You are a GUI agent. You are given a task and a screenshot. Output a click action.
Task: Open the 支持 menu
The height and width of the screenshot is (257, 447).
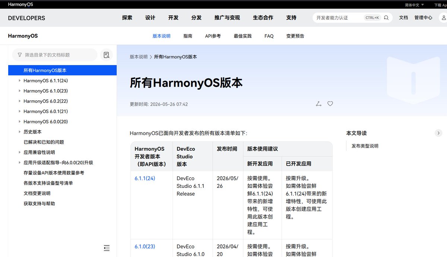(291, 17)
